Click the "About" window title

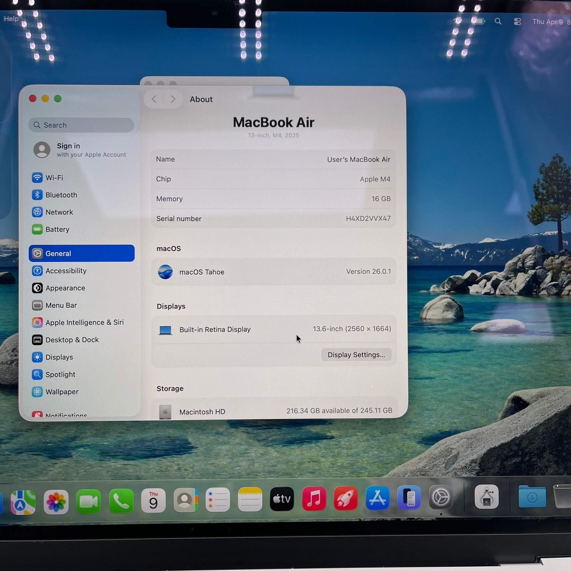201,99
